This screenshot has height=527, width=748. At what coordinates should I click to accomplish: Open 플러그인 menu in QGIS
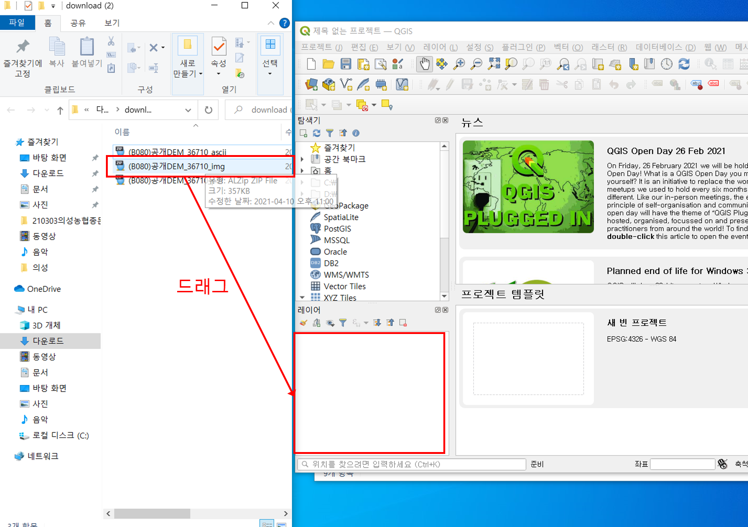[523, 47]
